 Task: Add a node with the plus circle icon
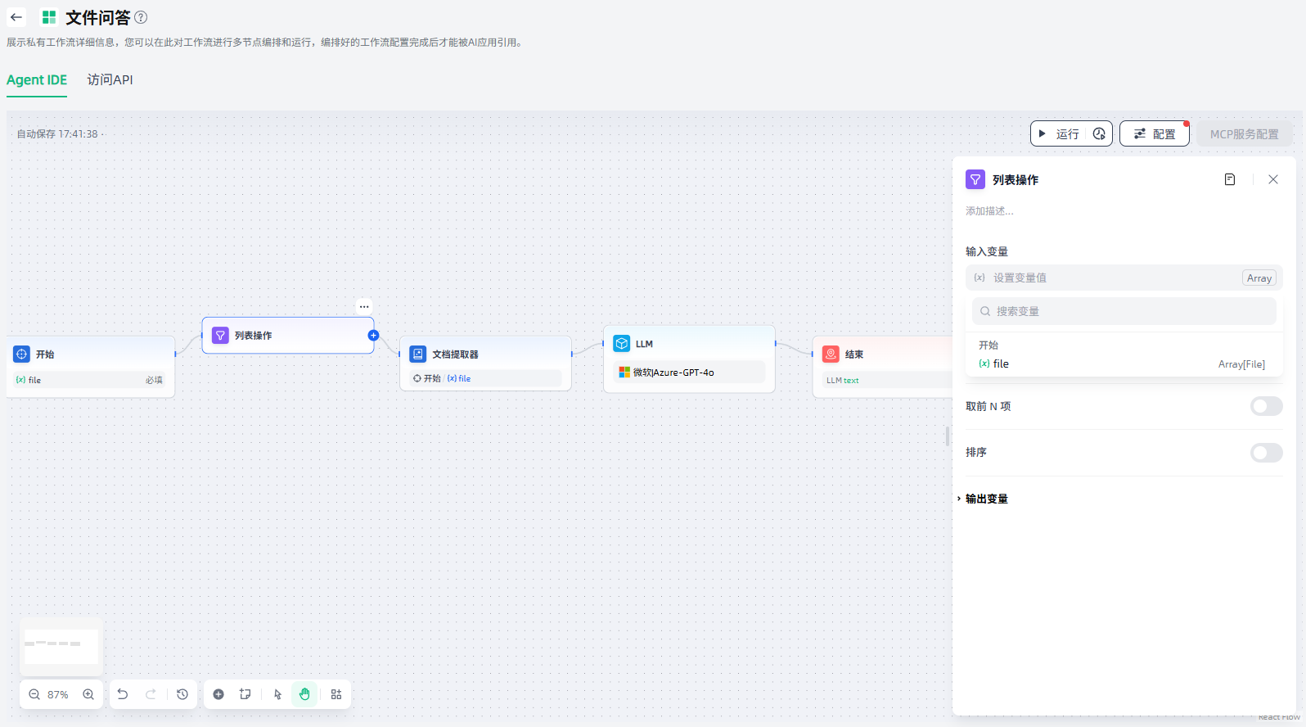[218, 694]
